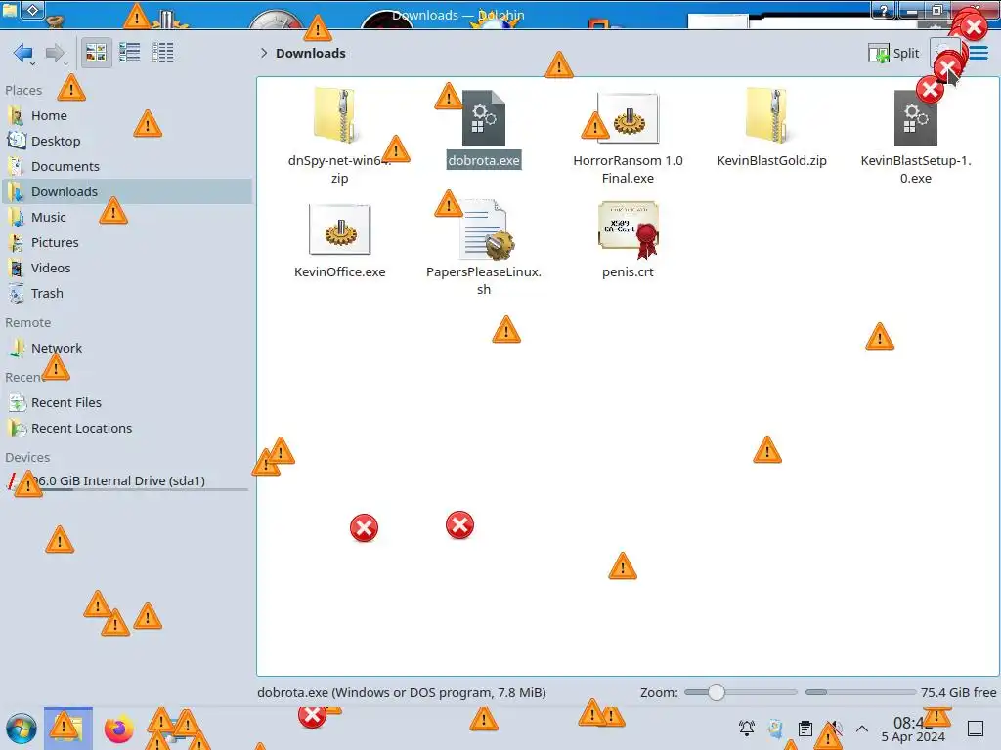The image size is (1001, 750).
Task: Click status text for dobrota.exe
Action: coord(402,692)
